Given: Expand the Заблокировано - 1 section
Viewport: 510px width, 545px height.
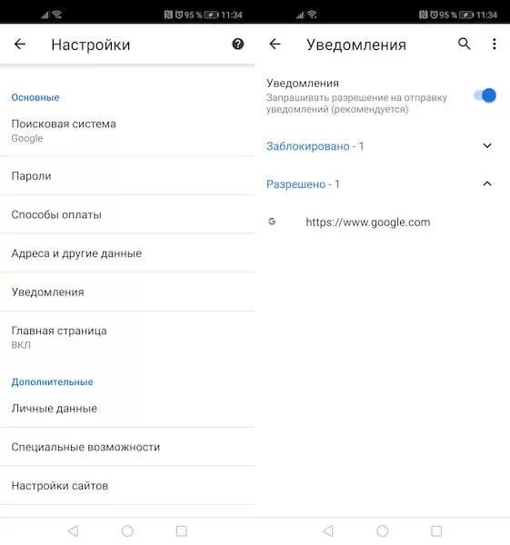Looking at the screenshot, I should [x=383, y=146].
